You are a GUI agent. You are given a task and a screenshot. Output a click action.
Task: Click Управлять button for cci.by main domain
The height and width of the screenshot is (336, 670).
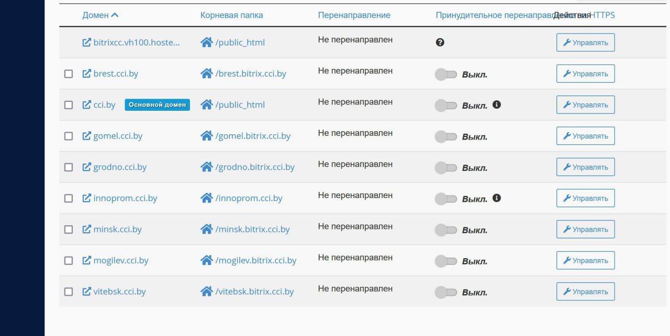[x=585, y=105]
